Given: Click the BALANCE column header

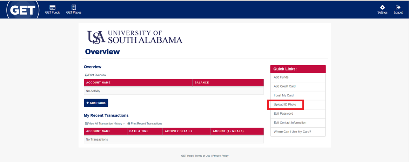Looking at the screenshot, I should (228, 83).
